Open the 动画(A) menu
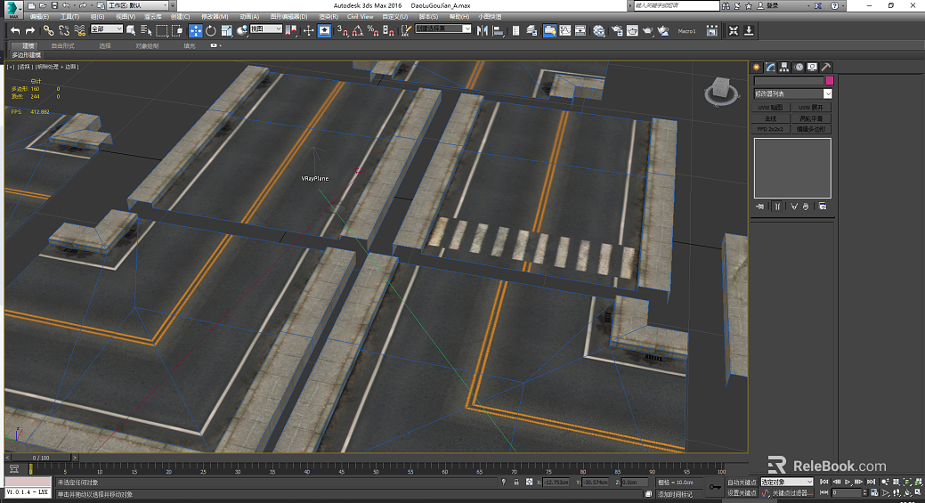 [x=249, y=17]
